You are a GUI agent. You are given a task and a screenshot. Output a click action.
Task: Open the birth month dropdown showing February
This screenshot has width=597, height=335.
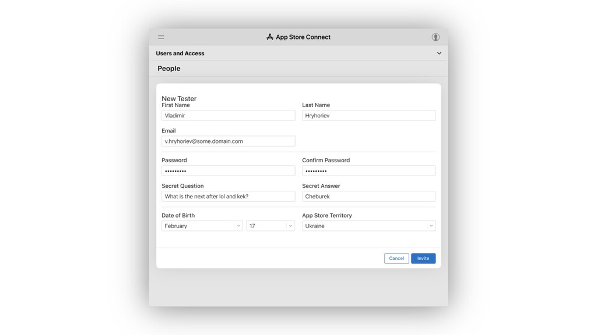[202, 226]
